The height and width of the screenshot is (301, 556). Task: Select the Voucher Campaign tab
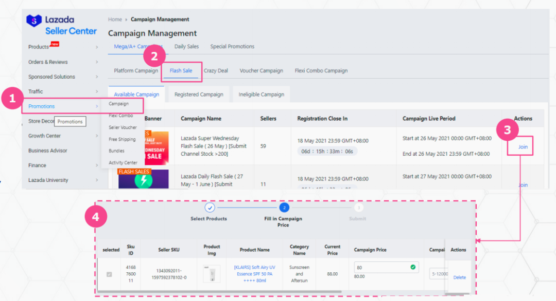click(x=262, y=71)
